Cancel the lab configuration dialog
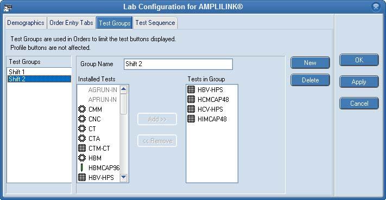Viewport: 386px width, 200px height. pyautogui.click(x=359, y=104)
